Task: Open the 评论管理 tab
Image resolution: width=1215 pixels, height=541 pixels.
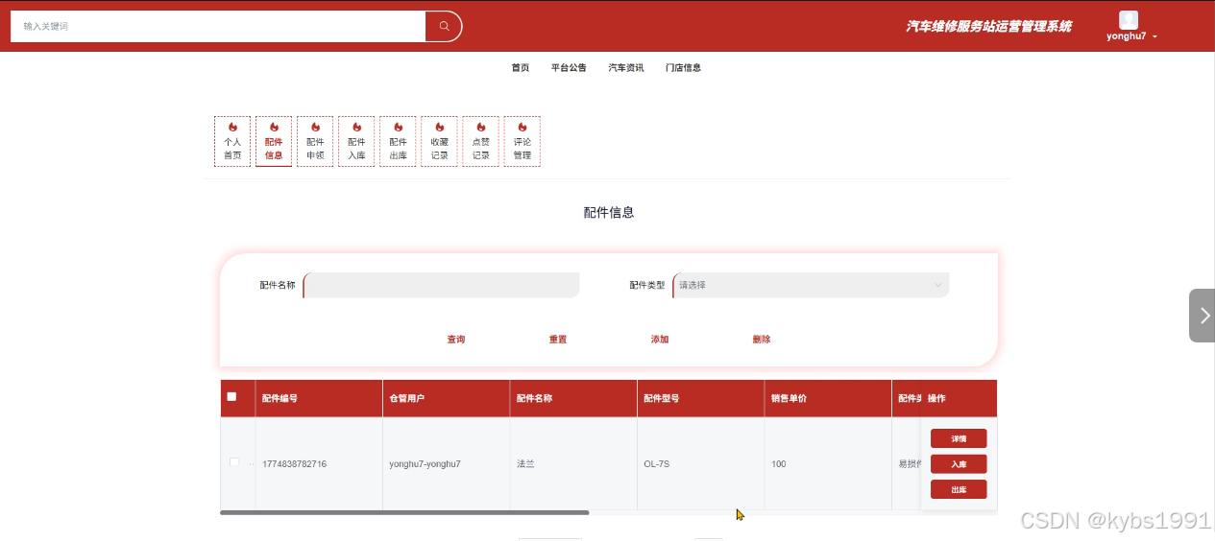Action: click(x=522, y=141)
